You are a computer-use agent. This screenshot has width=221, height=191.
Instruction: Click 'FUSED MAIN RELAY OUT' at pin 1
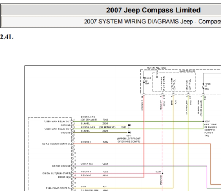pyautogui.click(x=57, y=122)
